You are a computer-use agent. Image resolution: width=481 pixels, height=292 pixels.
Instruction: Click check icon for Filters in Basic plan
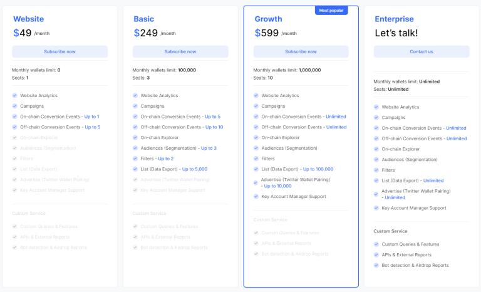click(135, 159)
